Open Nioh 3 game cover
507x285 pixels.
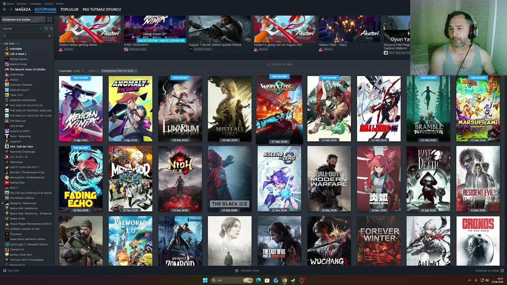coord(180,179)
